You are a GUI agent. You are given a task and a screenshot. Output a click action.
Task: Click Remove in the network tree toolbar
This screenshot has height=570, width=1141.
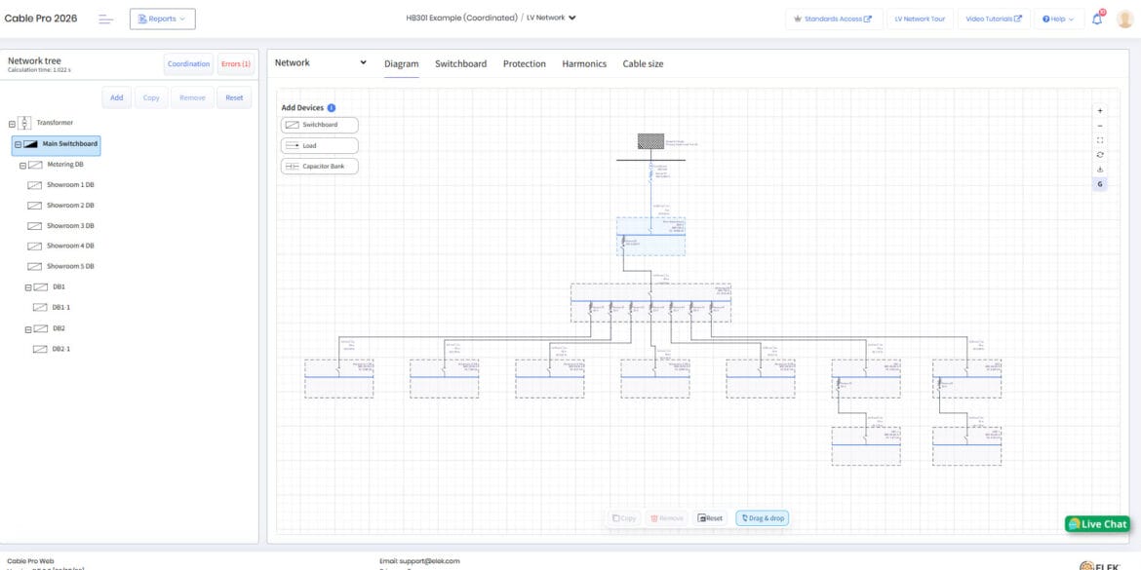pos(192,97)
